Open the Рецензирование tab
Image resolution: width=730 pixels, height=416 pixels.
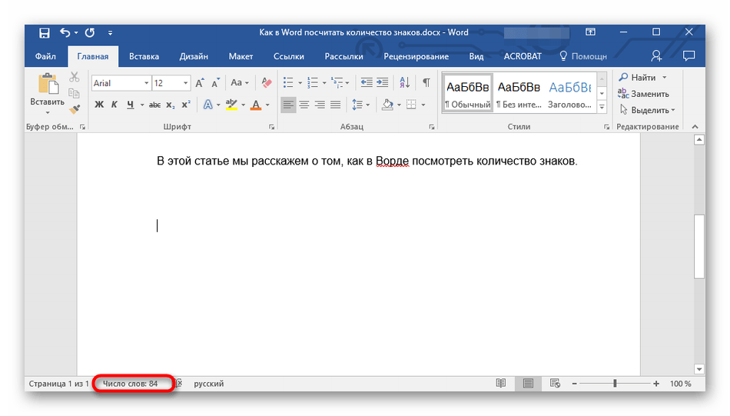(416, 56)
